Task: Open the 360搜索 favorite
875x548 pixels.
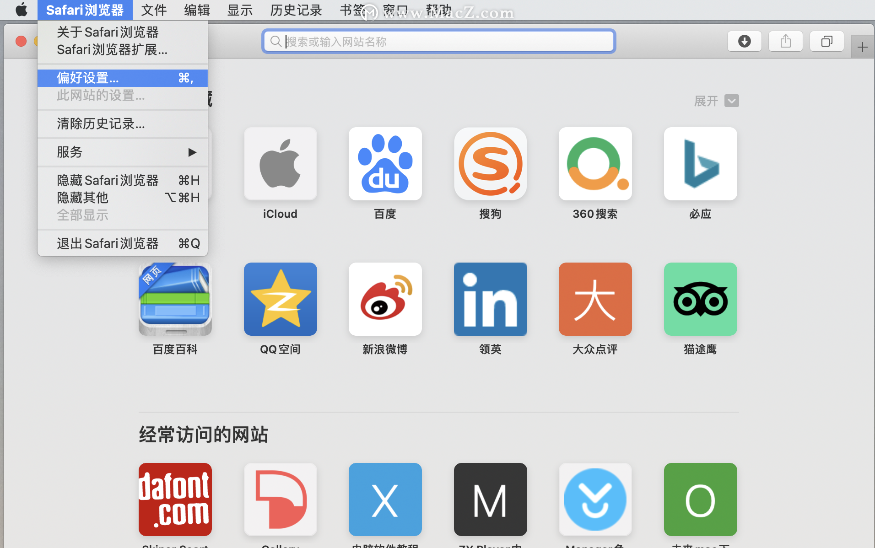Action: [x=595, y=164]
